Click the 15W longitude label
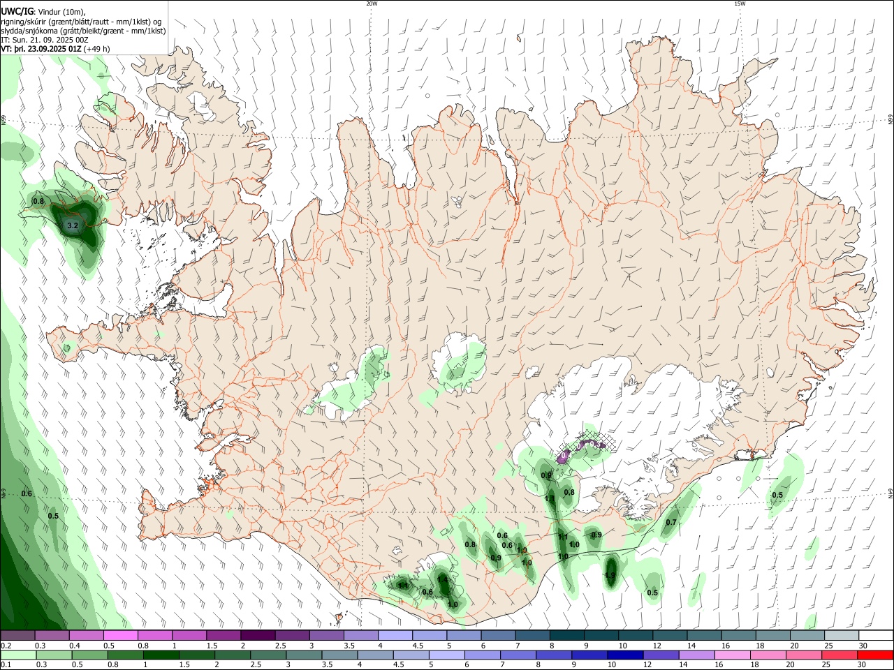This screenshot has height=670, width=894. (740, 3)
